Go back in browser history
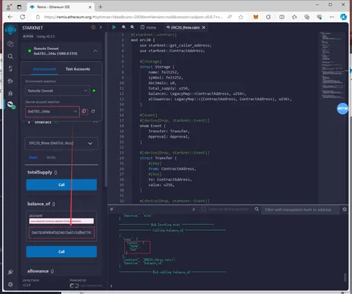Image resolution: width=352 pixels, height=294 pixels. (x=10, y=17)
